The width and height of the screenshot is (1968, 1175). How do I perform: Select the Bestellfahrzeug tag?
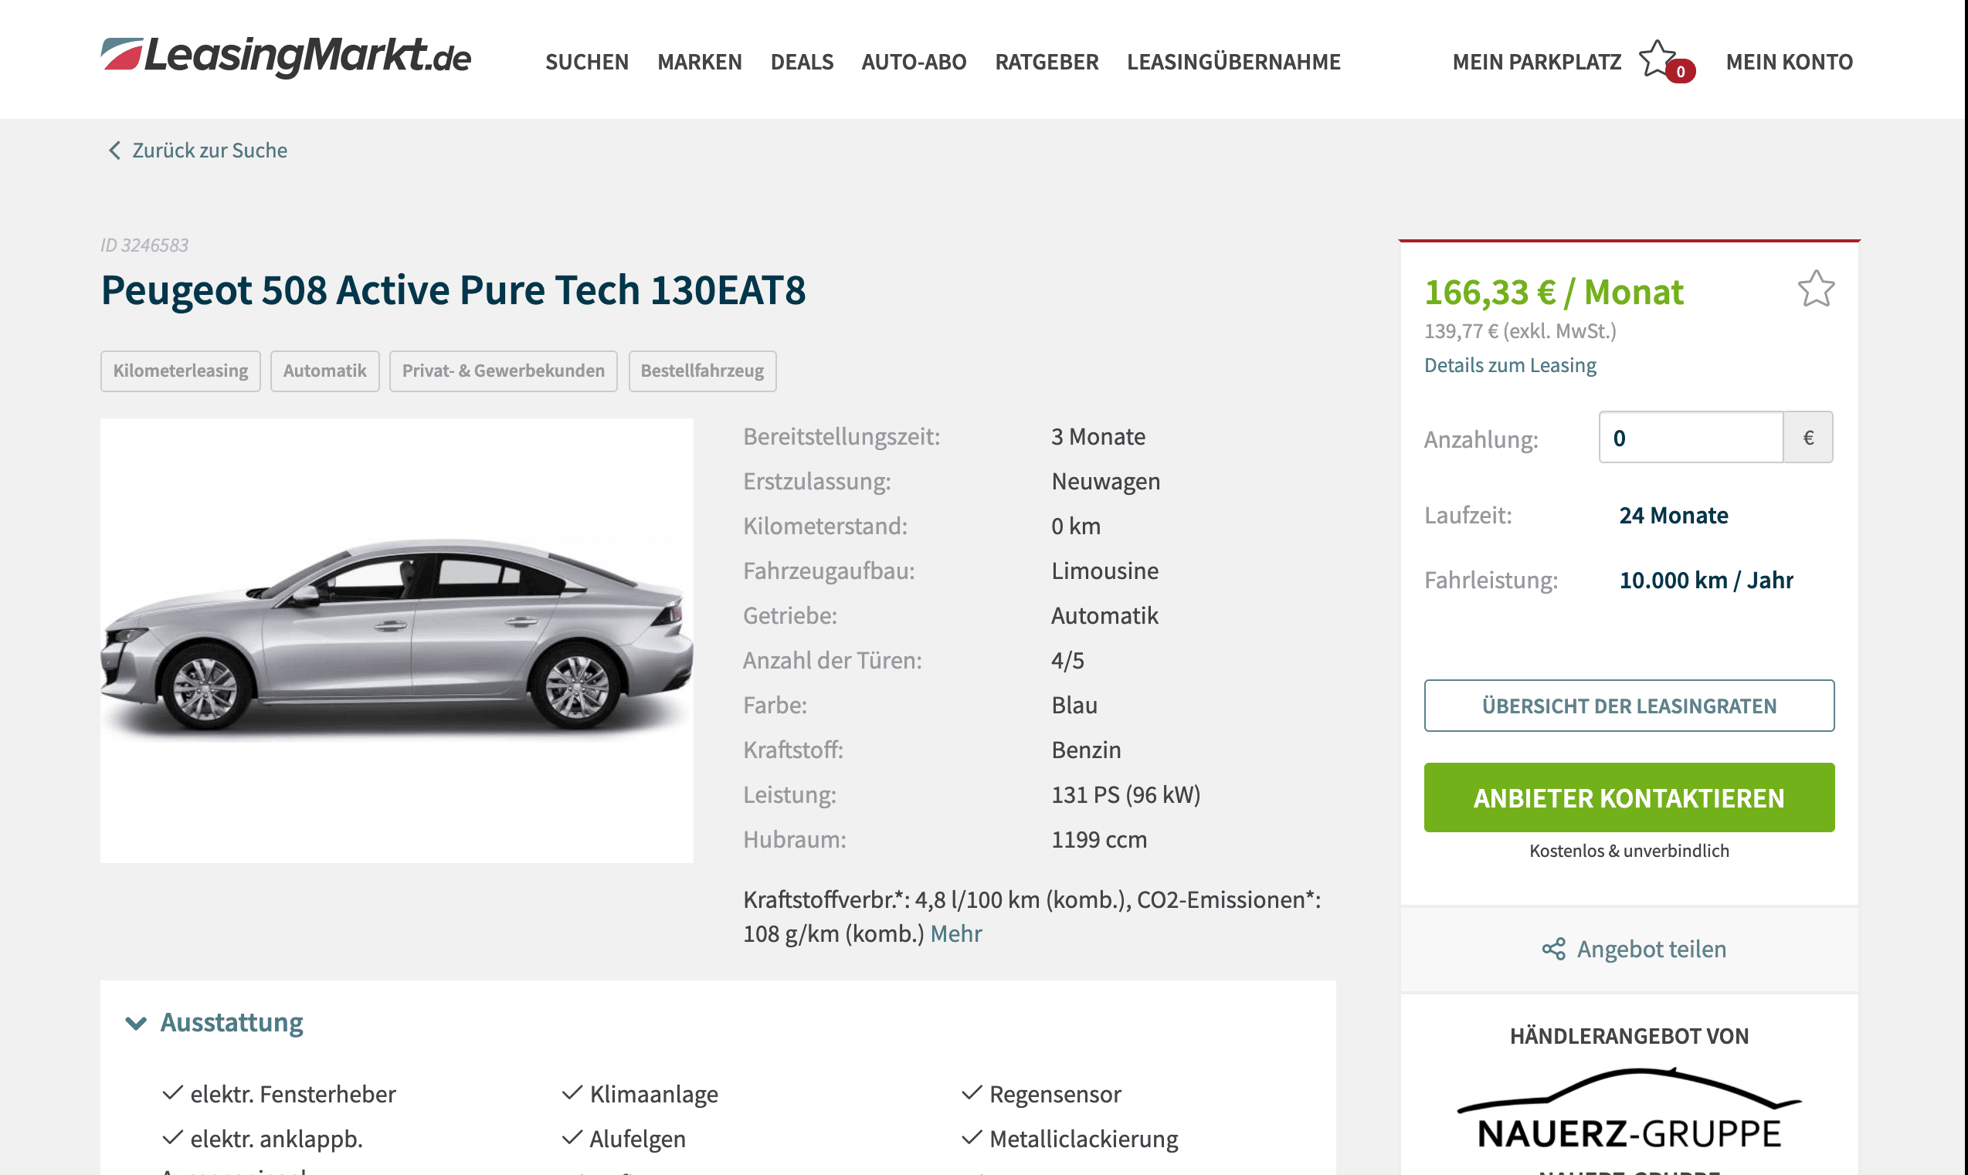pyautogui.click(x=701, y=371)
